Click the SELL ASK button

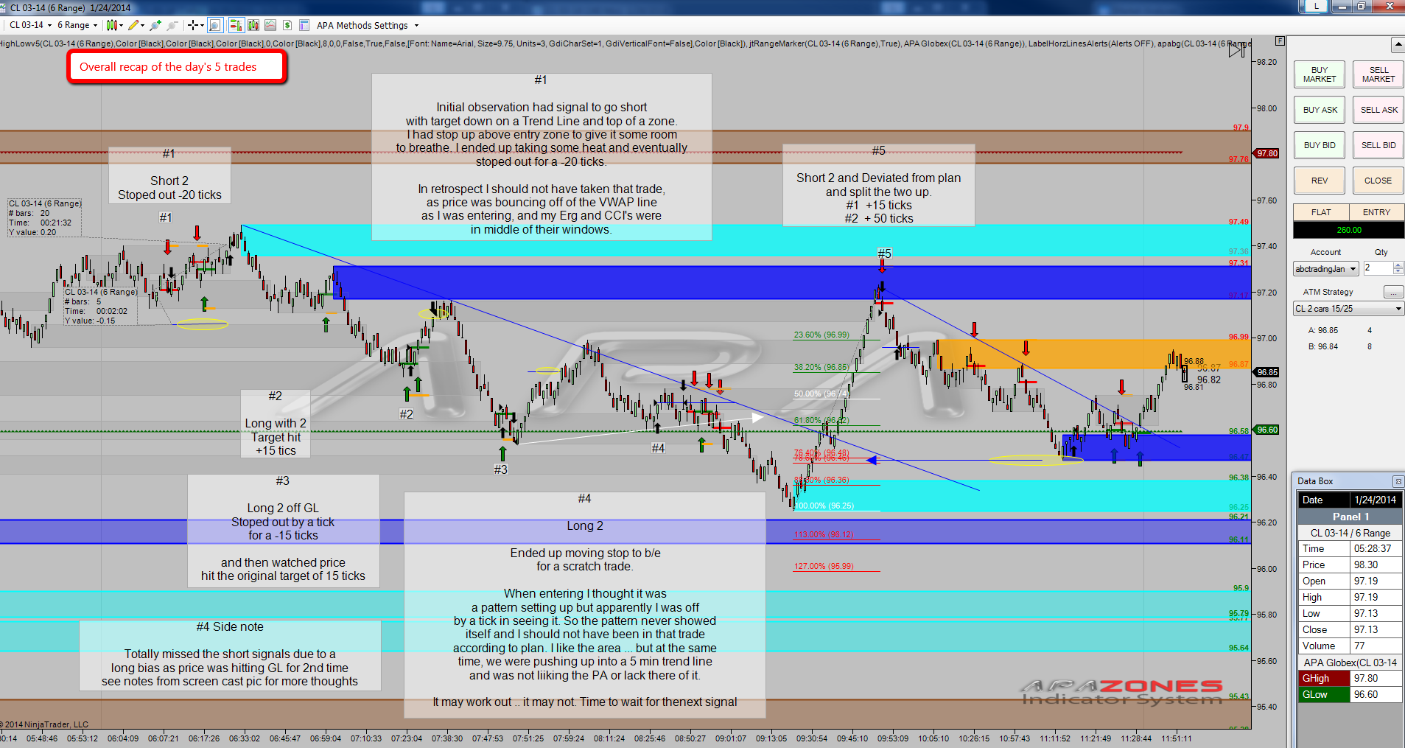(1378, 110)
